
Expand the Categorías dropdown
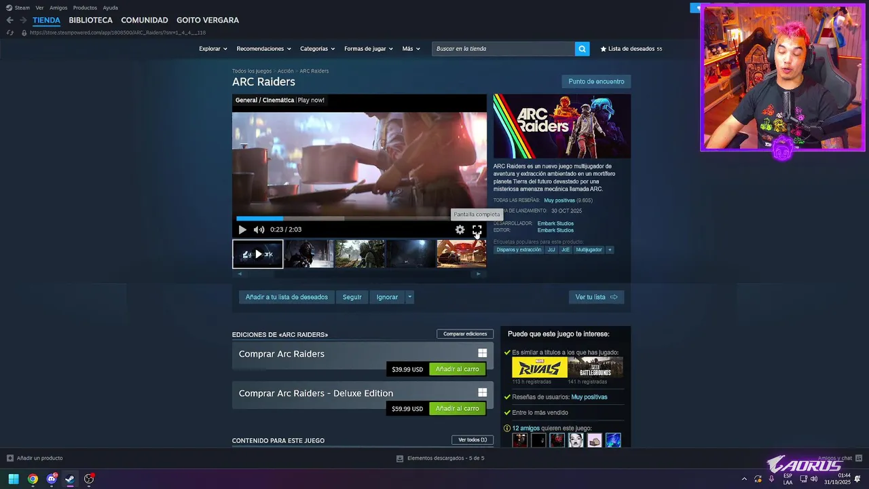coord(317,49)
